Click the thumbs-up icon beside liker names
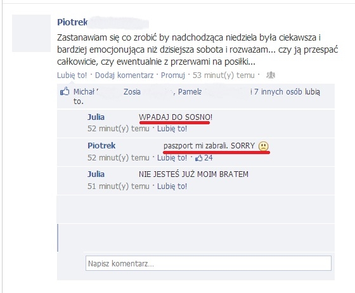The image size is (355, 293). click(x=65, y=91)
